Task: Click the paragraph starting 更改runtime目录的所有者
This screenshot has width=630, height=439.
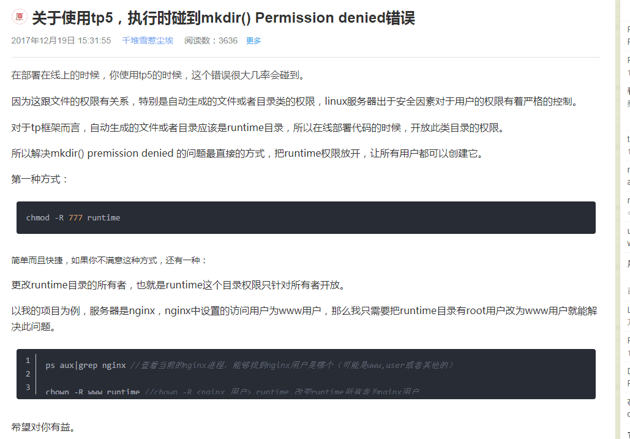Action: click(179, 285)
